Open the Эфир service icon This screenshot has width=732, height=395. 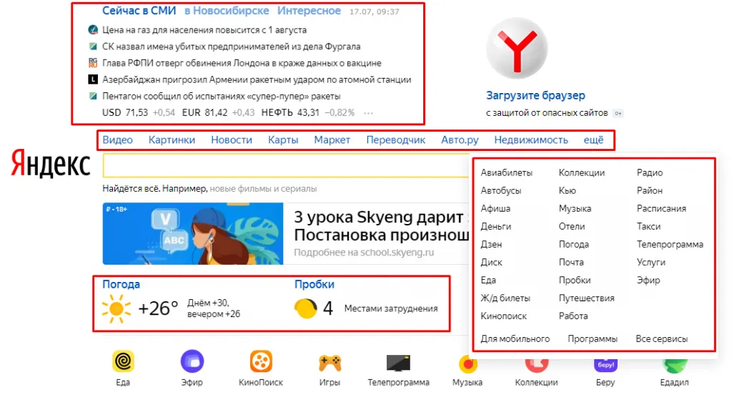[192, 361]
